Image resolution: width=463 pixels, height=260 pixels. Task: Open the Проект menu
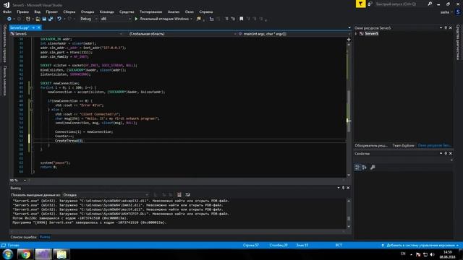51,12
